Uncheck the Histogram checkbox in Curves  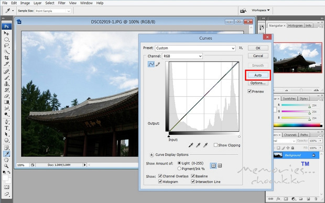[160, 182]
